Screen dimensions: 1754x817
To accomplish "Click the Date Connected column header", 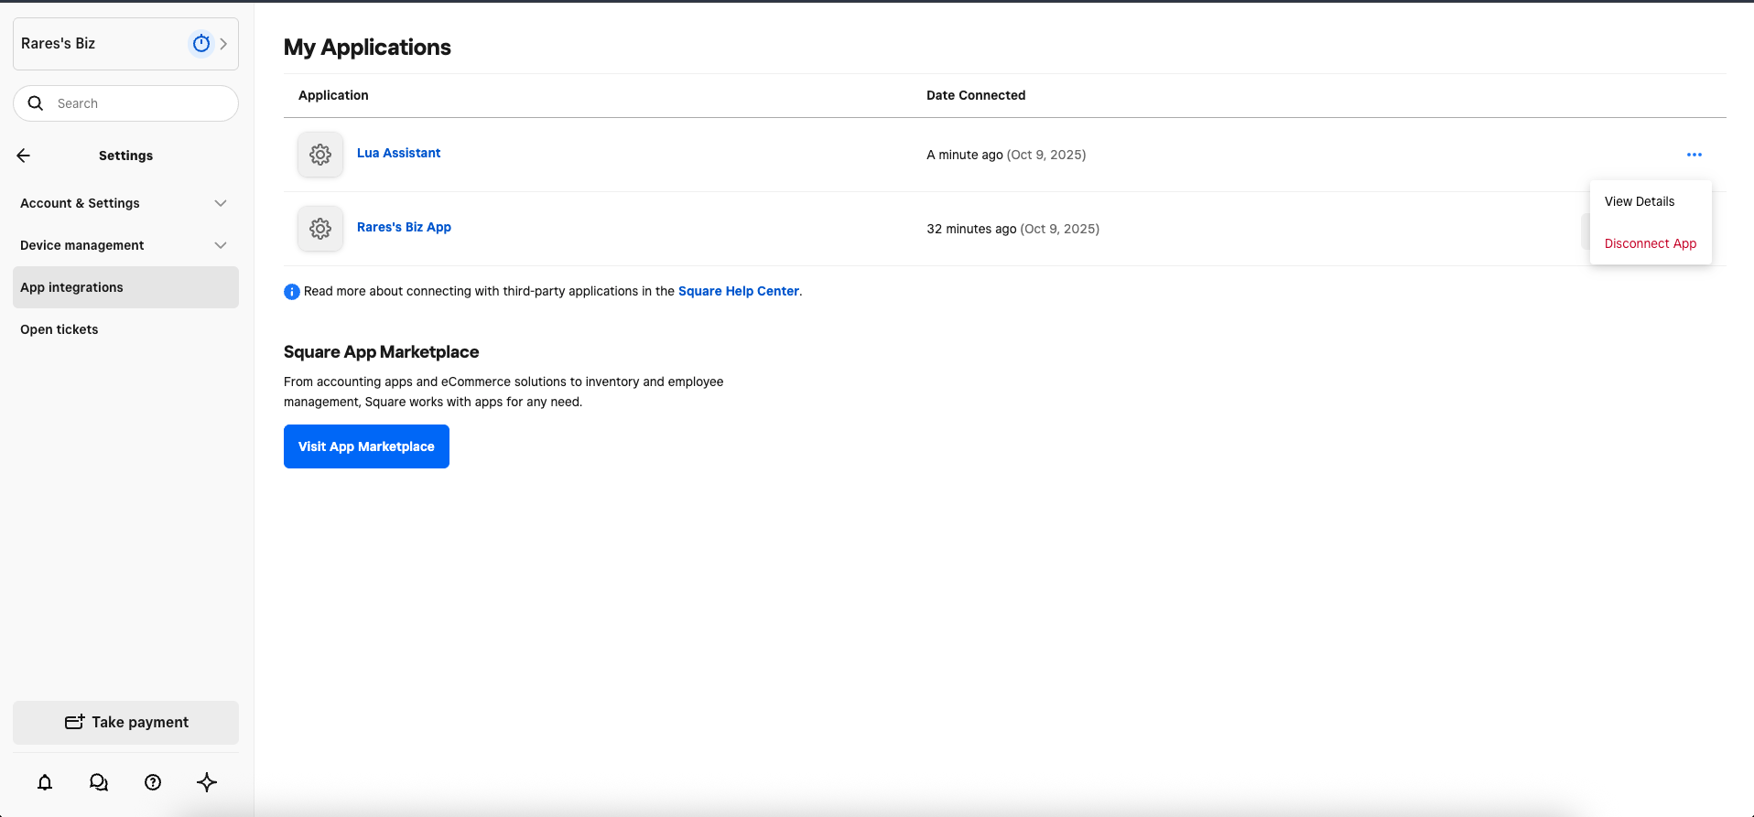I will [976, 95].
